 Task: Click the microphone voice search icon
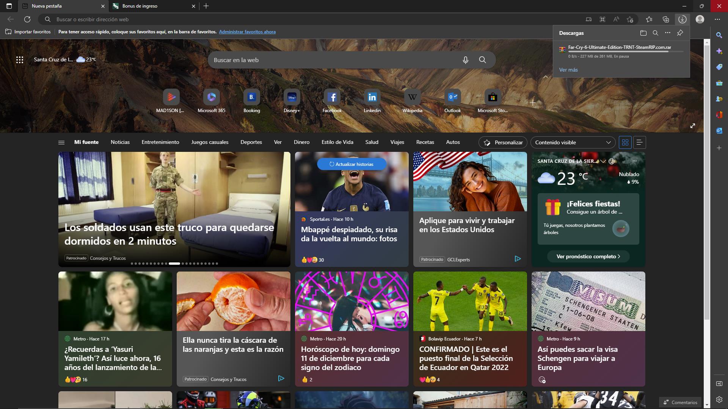click(x=465, y=60)
